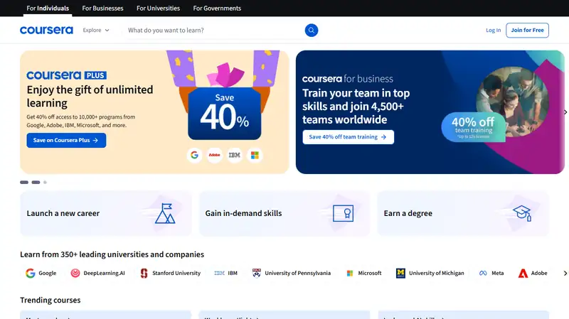Open the Launch a new career card

point(105,214)
